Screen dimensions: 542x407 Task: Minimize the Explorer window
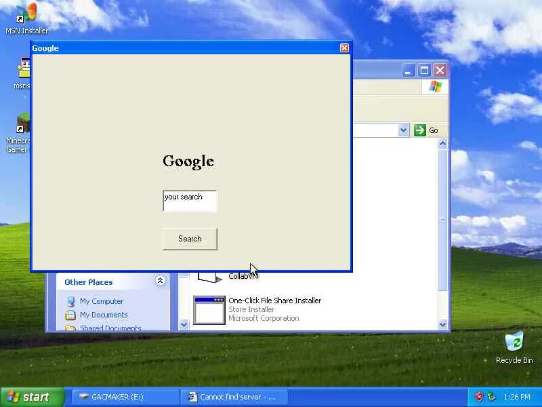point(409,71)
